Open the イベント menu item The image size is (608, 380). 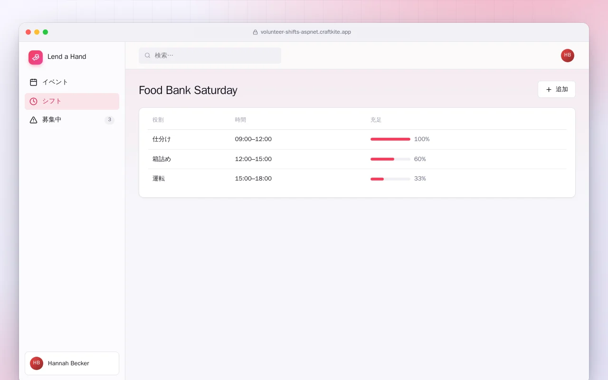pos(72,82)
